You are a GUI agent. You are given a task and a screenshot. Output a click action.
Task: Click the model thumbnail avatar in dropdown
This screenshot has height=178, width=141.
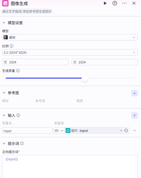[x=6, y=37]
